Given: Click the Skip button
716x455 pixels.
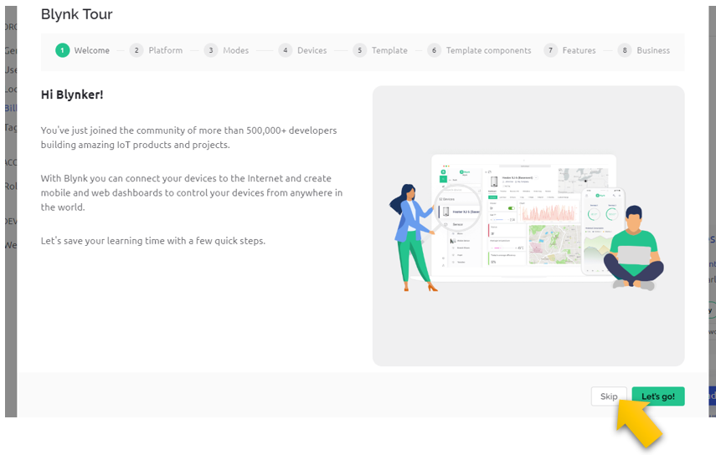Looking at the screenshot, I should 609,396.
